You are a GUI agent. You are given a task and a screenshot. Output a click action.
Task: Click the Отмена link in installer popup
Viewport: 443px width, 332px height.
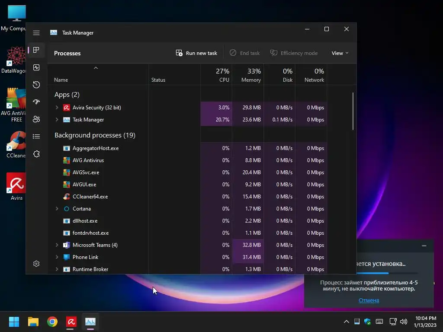tap(369, 300)
